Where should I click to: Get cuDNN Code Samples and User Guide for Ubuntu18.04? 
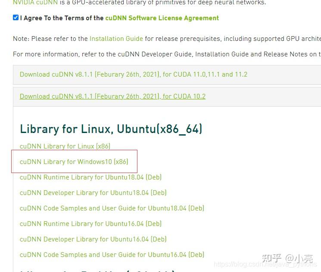tap(112, 208)
